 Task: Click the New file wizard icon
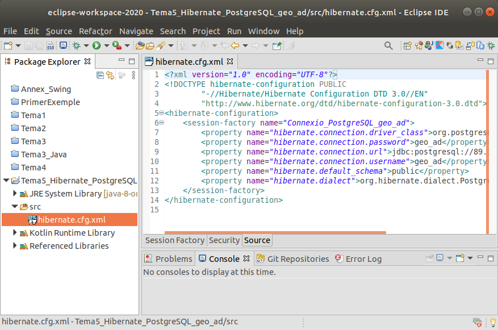8,46
